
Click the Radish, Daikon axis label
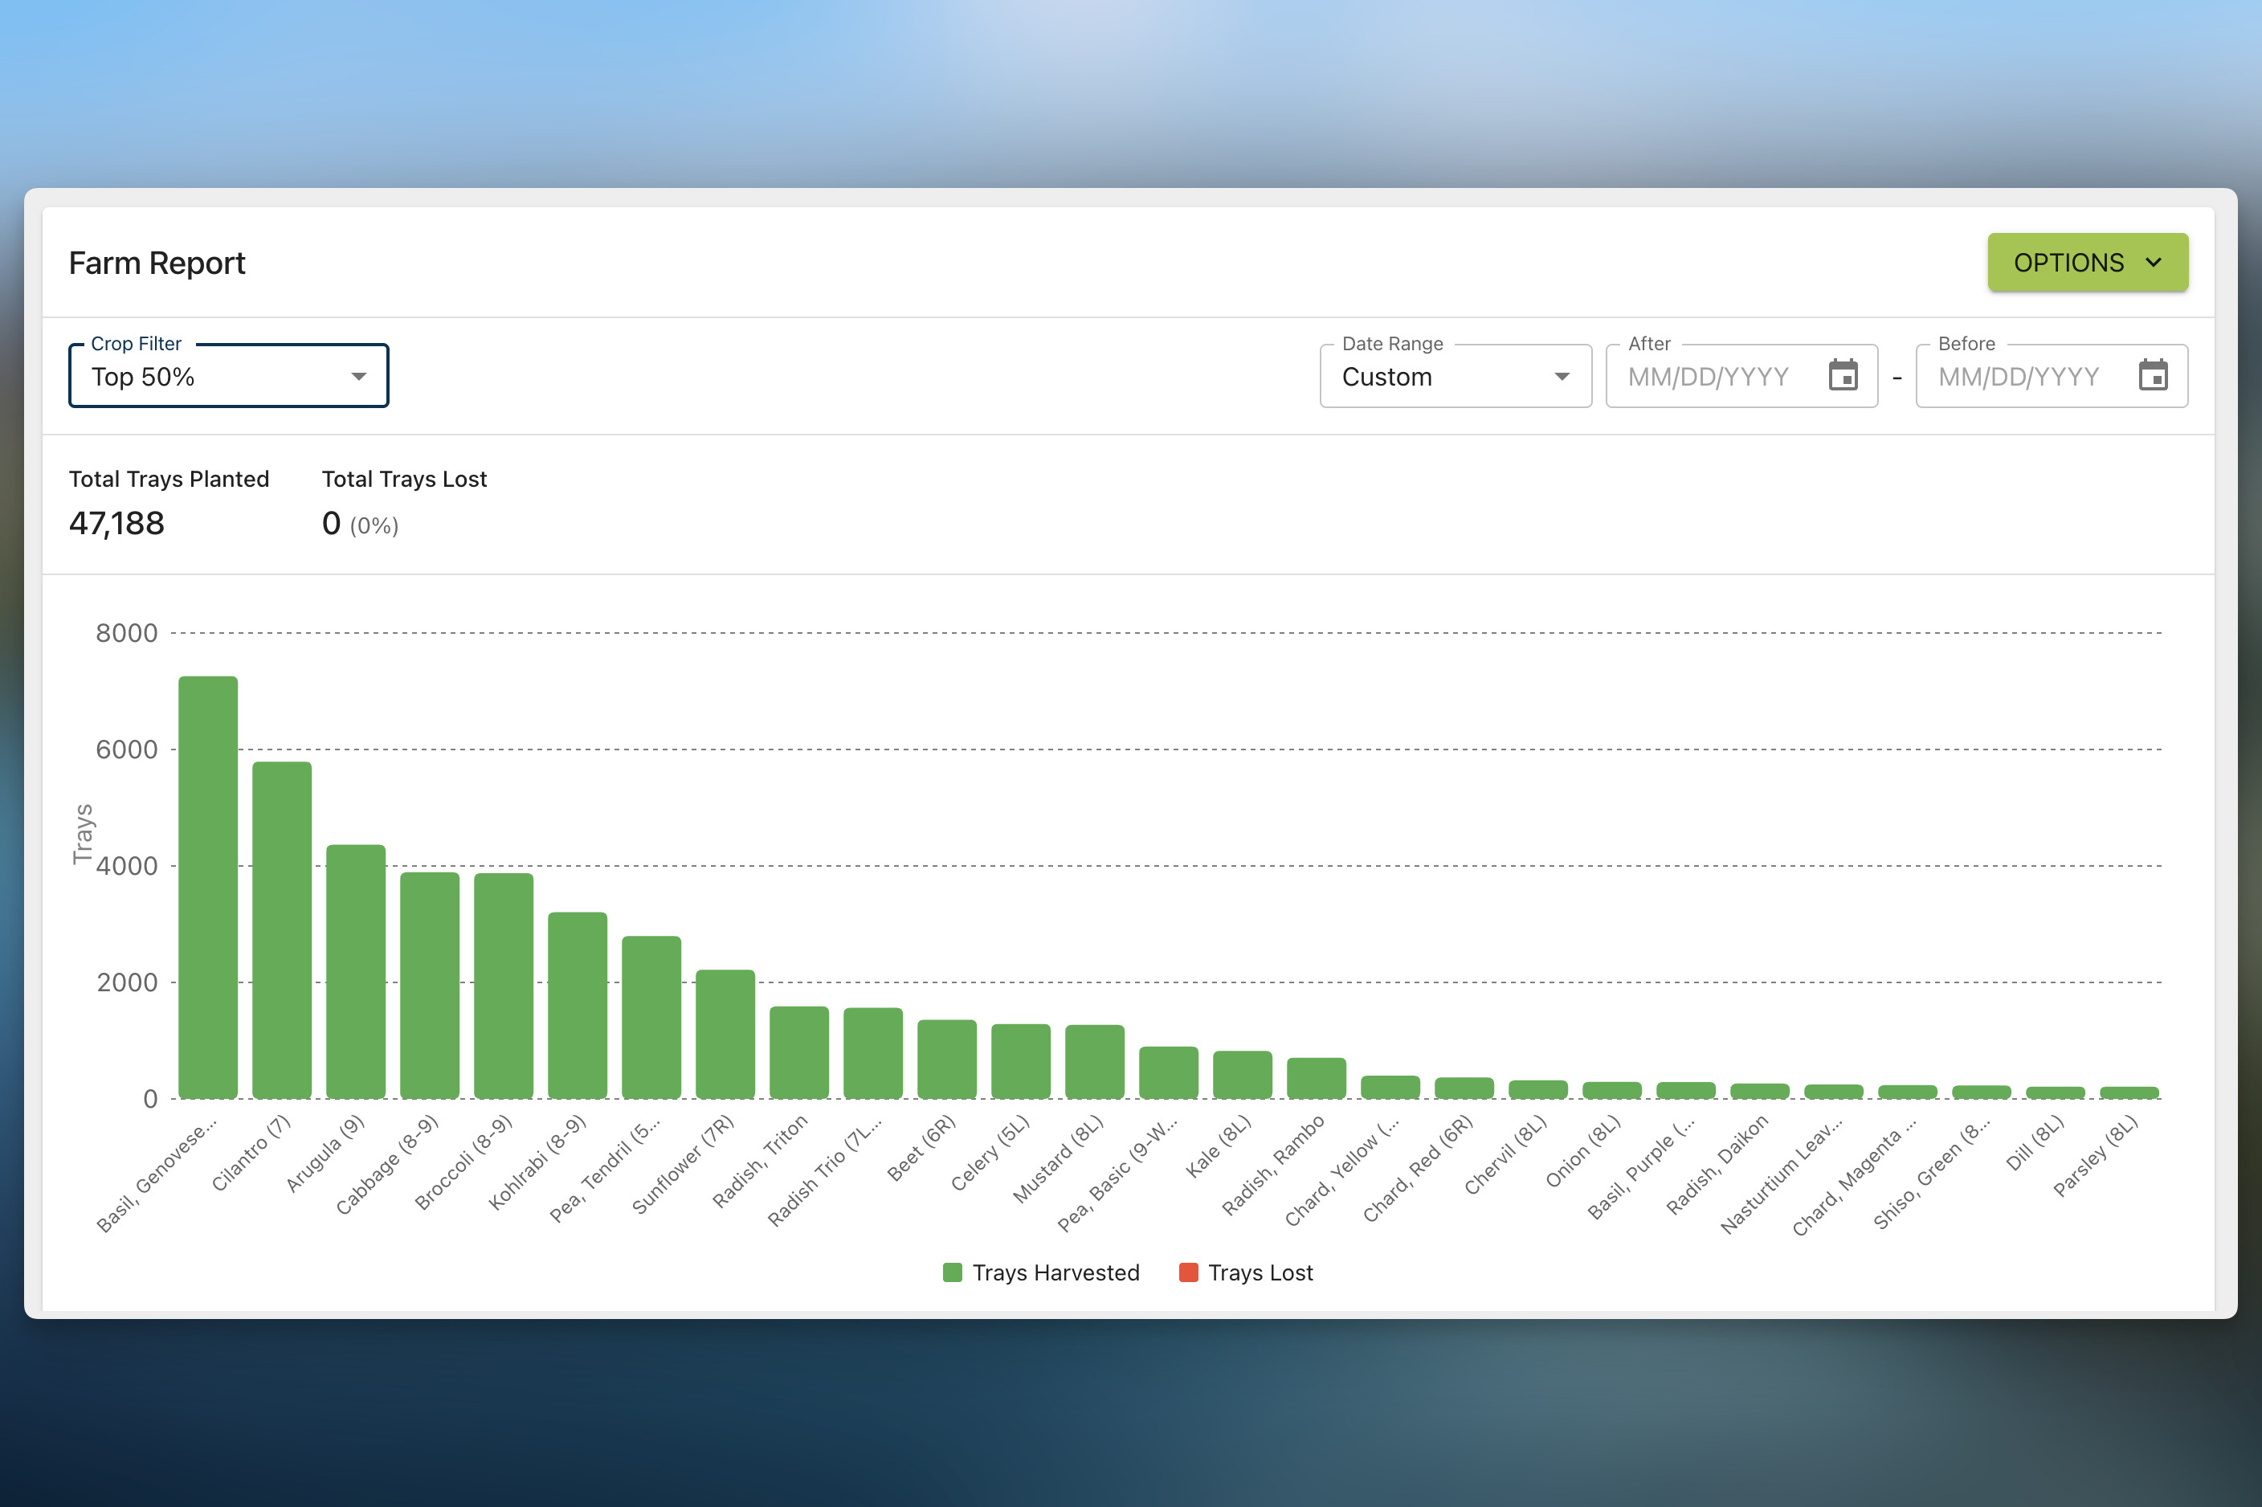click(1717, 1165)
